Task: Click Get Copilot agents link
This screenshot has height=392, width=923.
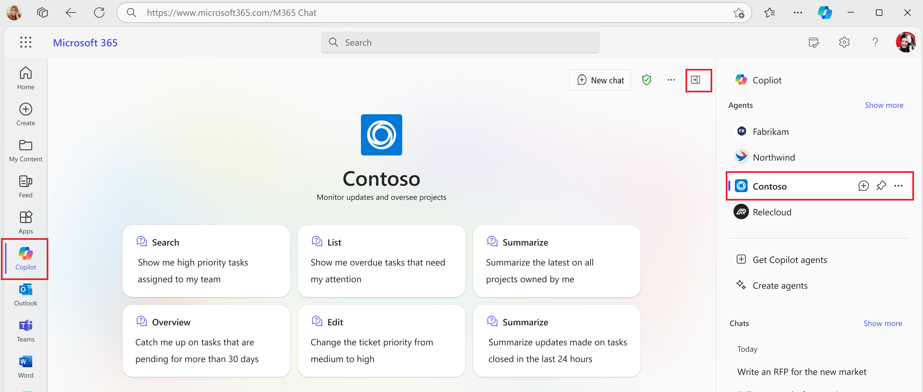Action: (x=789, y=258)
